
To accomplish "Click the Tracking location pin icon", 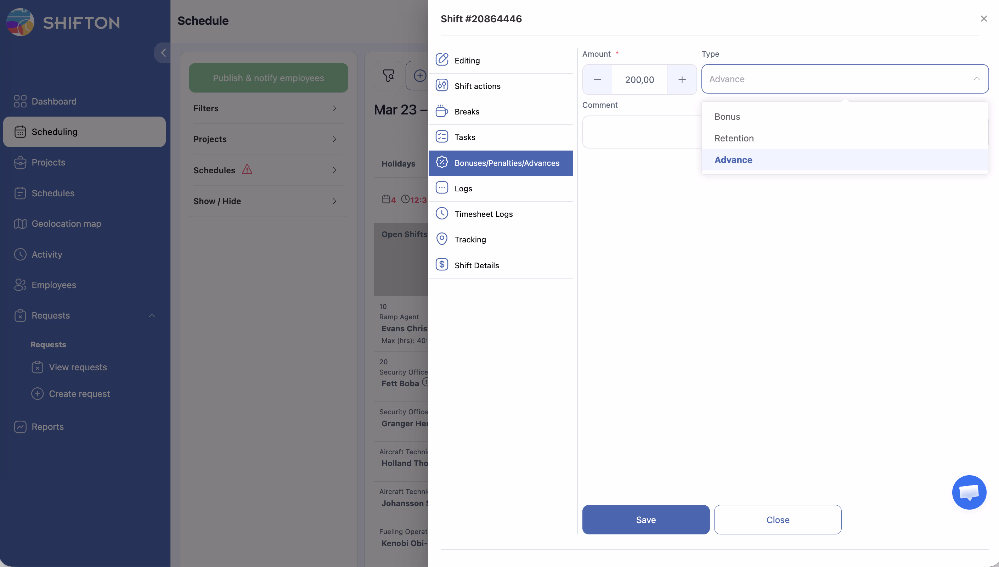I will [442, 239].
